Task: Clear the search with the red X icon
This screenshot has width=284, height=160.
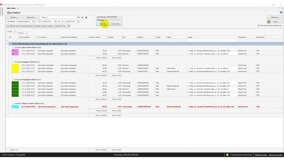Action: click(x=86, y=17)
